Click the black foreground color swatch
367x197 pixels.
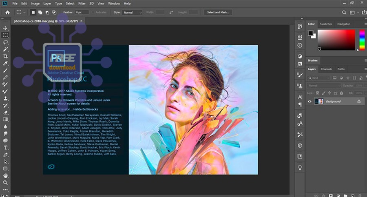(310, 33)
